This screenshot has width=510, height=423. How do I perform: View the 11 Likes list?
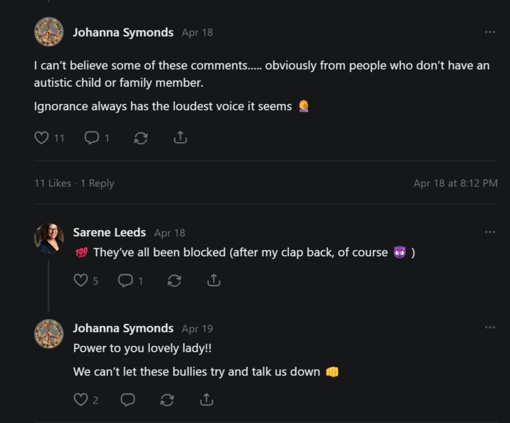point(53,183)
